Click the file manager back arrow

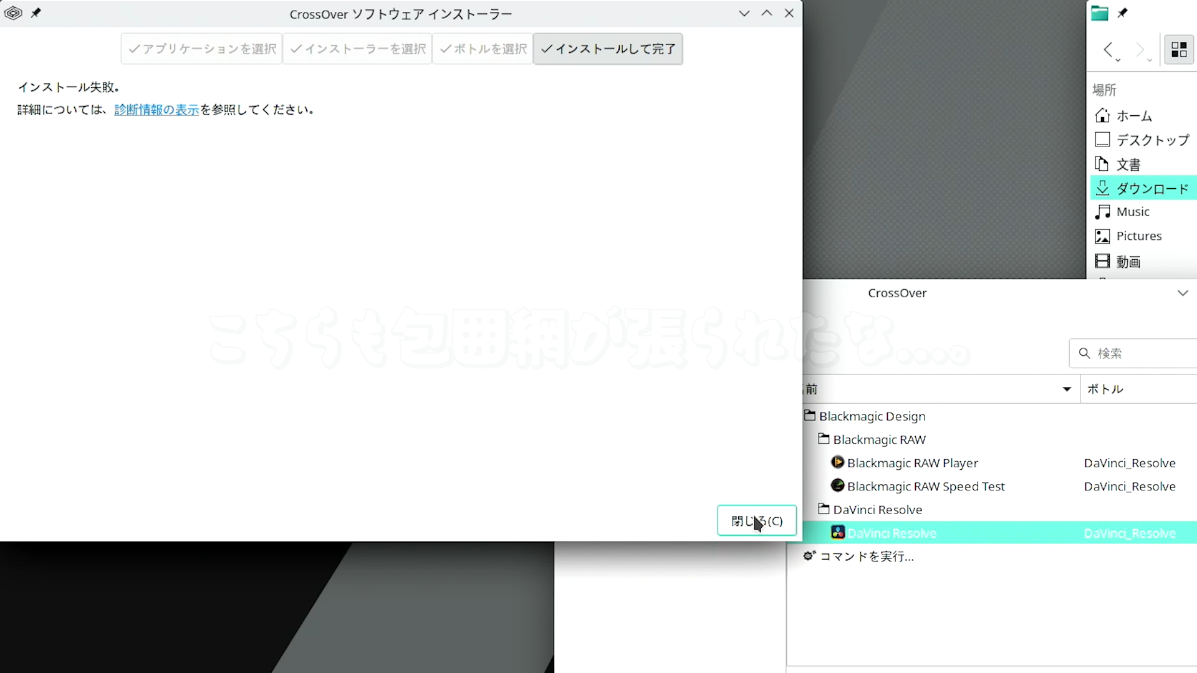point(1108,50)
